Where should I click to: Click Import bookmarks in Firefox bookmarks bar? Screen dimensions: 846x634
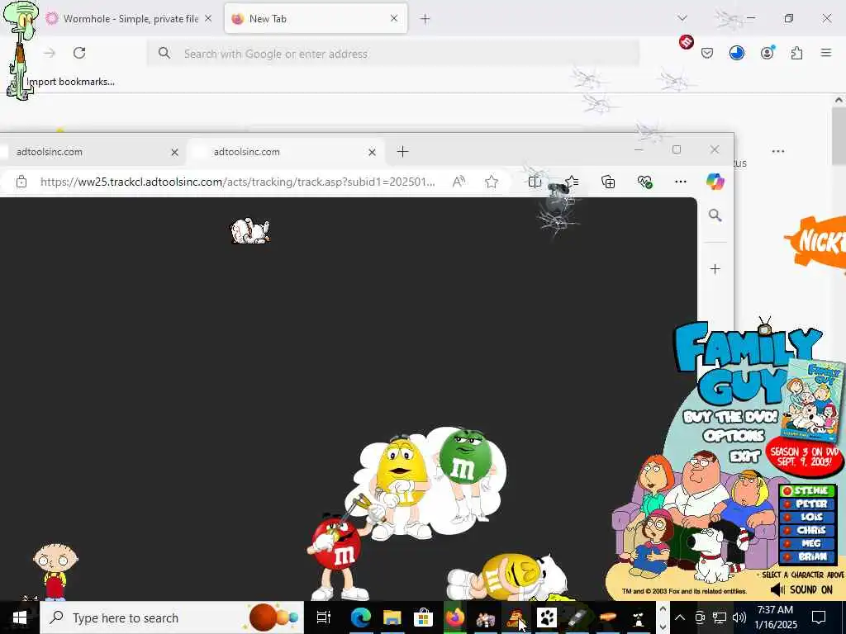tap(71, 82)
